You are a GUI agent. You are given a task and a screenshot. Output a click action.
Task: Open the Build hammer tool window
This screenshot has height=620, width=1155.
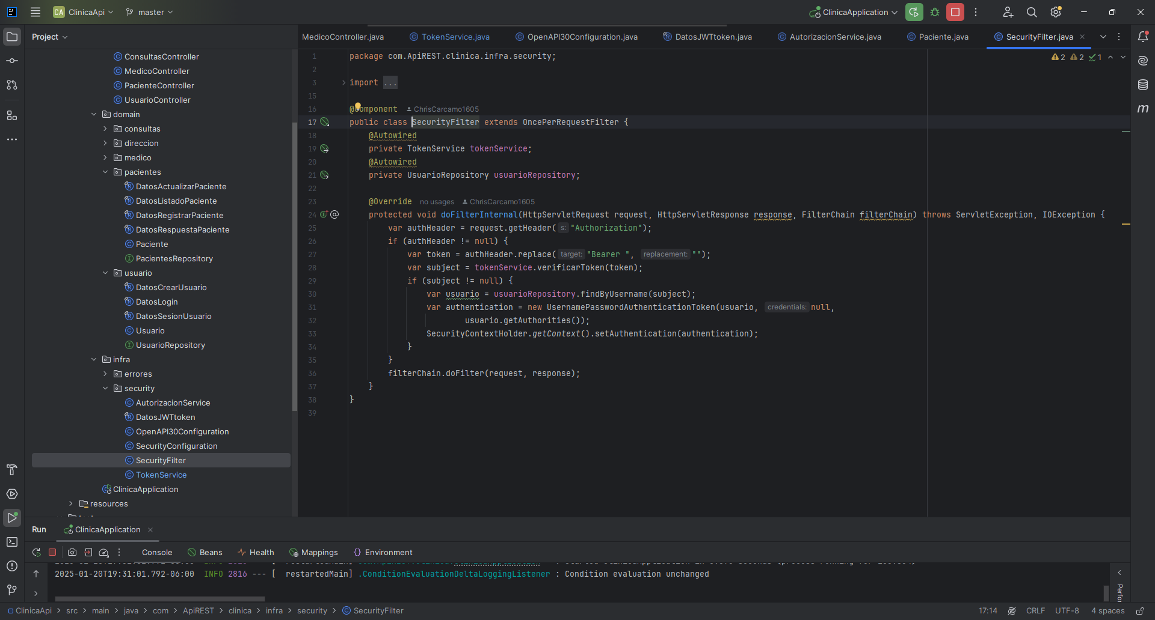pos(12,470)
